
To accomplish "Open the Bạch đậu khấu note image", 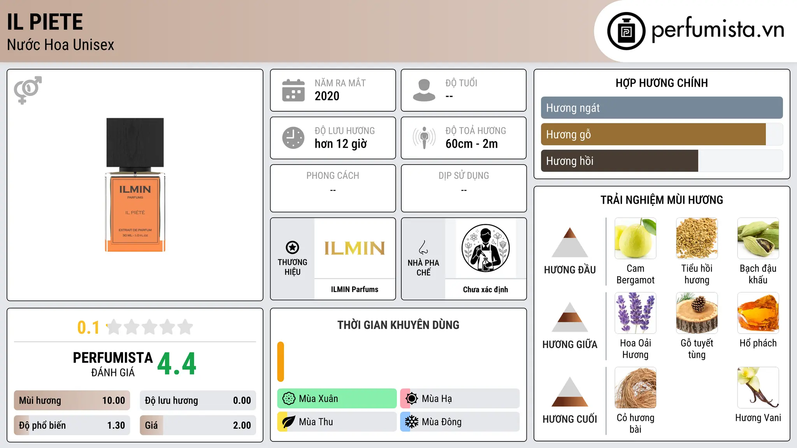I will 758,238.
